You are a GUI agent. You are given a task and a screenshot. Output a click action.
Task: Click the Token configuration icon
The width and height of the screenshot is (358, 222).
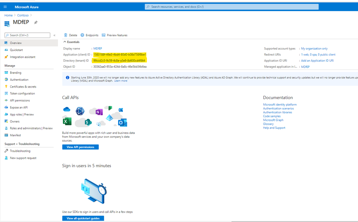coord(6,93)
